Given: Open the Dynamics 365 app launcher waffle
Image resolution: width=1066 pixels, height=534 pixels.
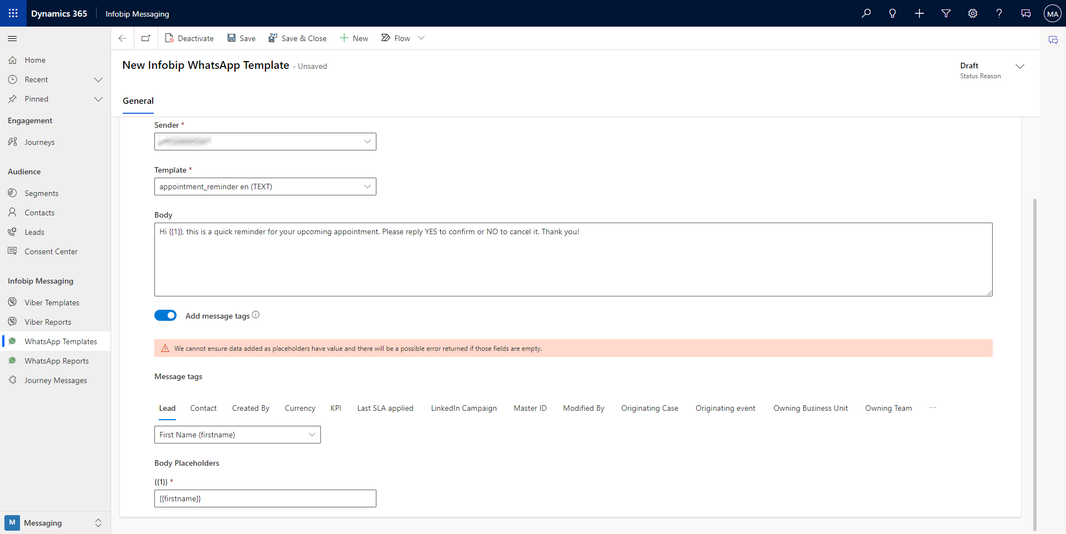Looking at the screenshot, I should point(12,13).
